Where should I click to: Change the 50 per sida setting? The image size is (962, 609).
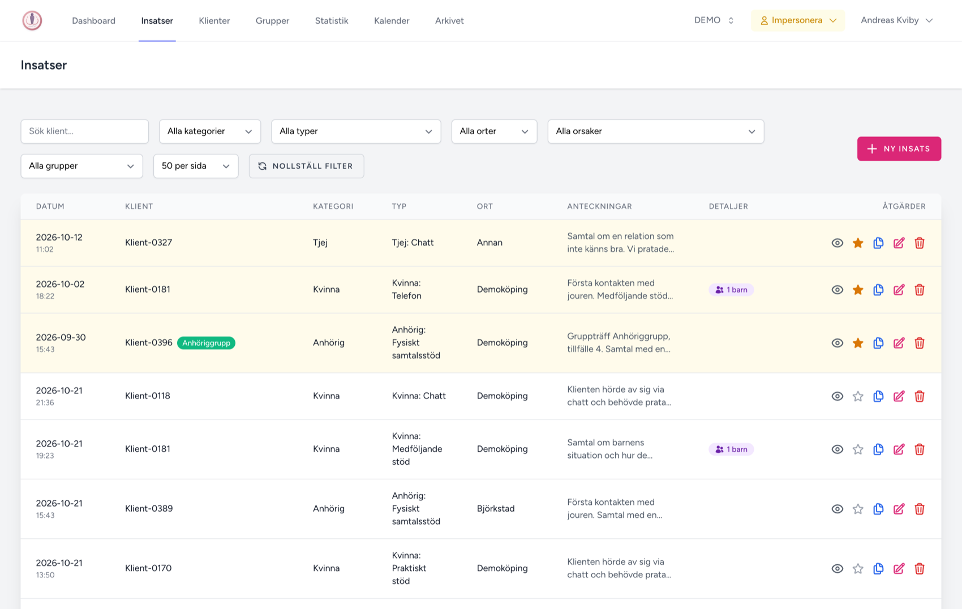tap(196, 166)
